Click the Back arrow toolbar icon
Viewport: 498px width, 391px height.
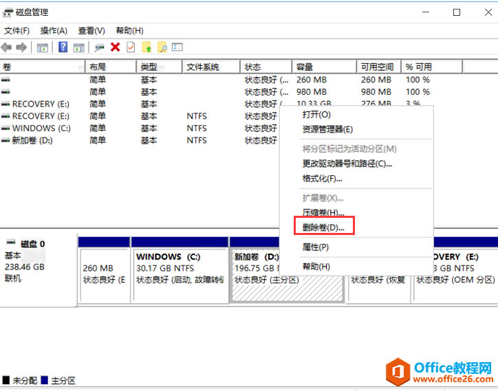(x=6, y=47)
